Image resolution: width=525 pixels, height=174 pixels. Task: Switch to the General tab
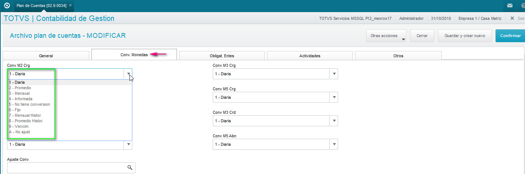point(46,56)
